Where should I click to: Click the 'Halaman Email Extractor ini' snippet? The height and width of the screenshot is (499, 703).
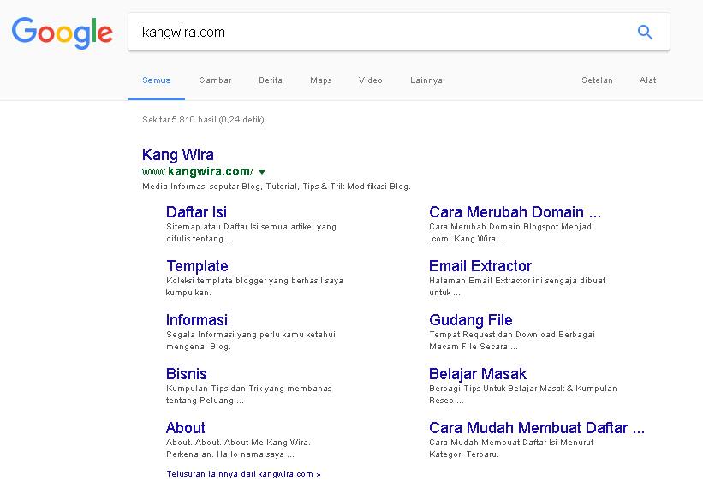517,287
